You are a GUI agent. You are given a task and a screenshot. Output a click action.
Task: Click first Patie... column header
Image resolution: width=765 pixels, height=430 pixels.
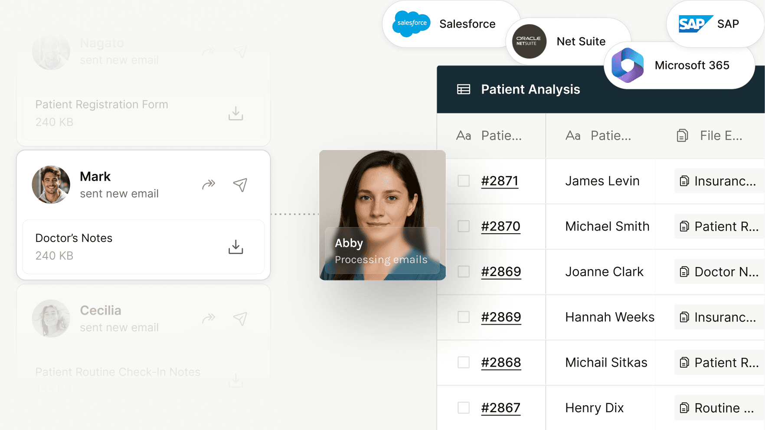[x=491, y=136]
